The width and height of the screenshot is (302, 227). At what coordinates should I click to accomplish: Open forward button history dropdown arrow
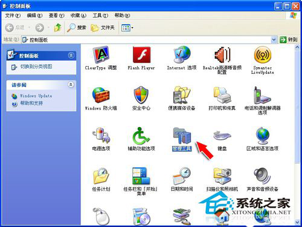(48, 27)
